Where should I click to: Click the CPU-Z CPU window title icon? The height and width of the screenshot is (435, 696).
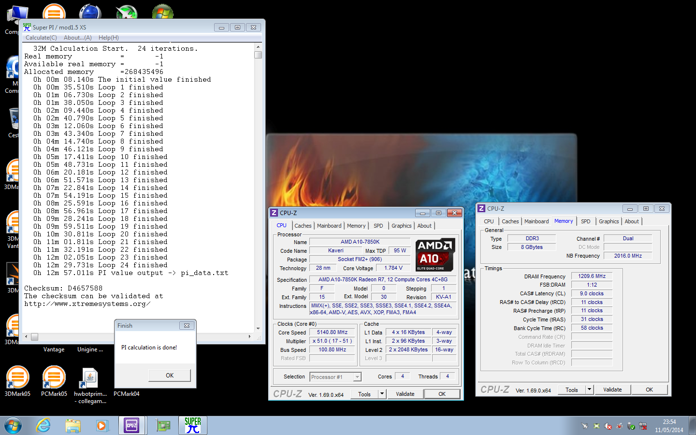click(x=274, y=213)
